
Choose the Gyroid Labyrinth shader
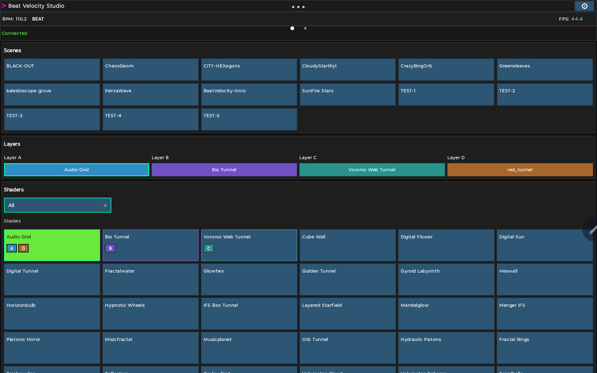click(446, 279)
